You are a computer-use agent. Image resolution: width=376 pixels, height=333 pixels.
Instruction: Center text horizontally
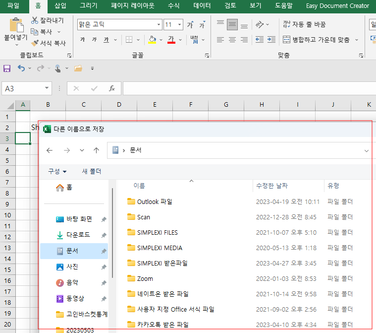coord(232,40)
